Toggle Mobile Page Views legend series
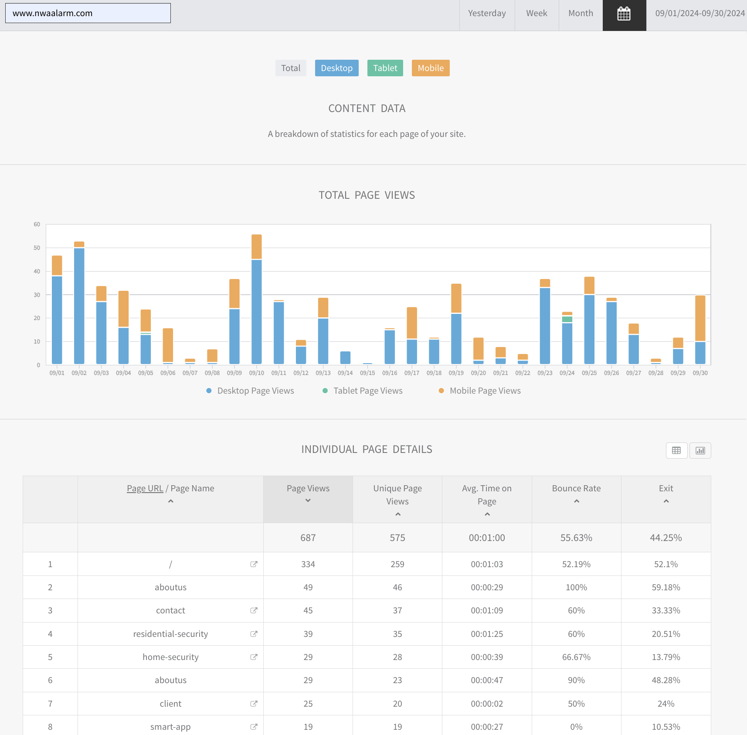Viewport: 747px width, 735px height. coord(479,391)
